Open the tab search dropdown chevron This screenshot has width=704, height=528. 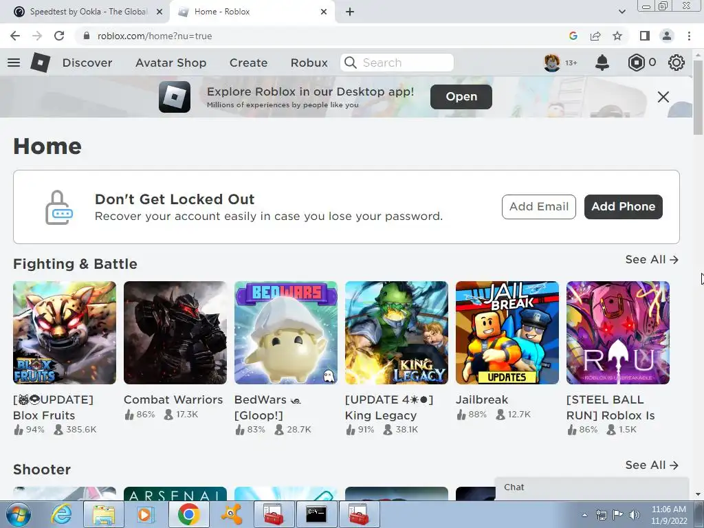pyautogui.click(x=621, y=12)
